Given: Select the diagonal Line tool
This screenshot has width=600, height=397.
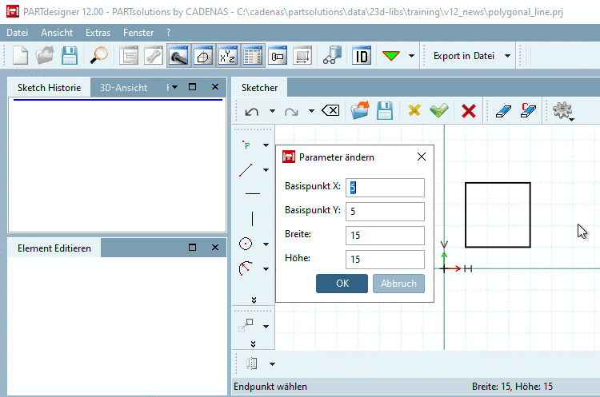Looking at the screenshot, I should click(246, 170).
